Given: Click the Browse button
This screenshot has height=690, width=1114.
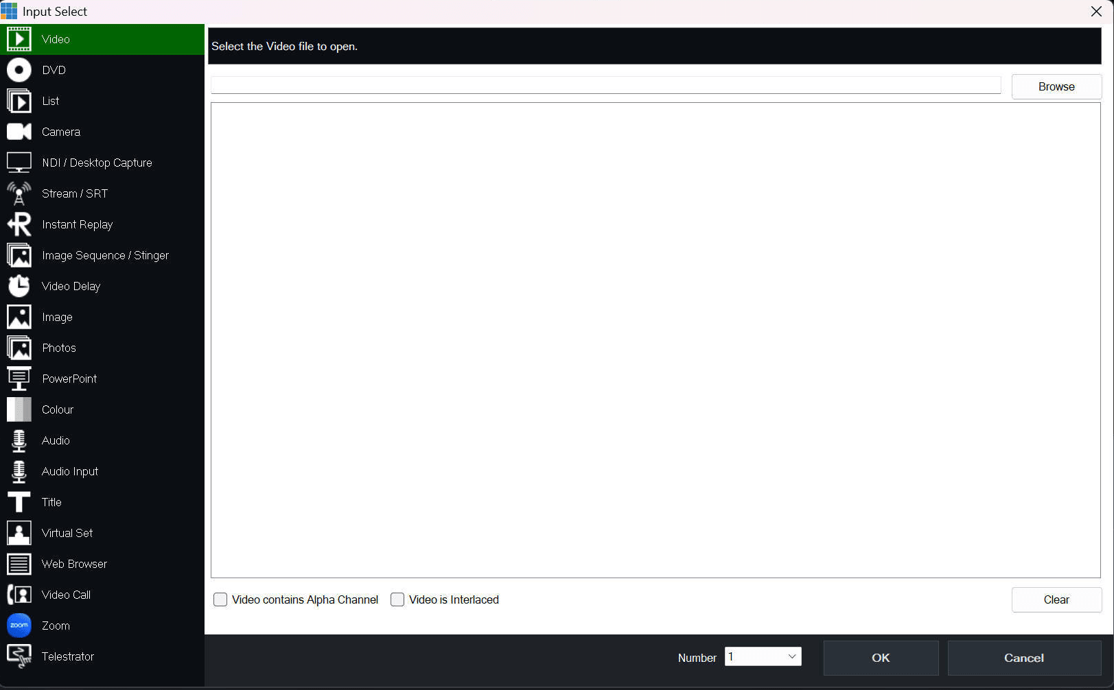Looking at the screenshot, I should click(1056, 86).
